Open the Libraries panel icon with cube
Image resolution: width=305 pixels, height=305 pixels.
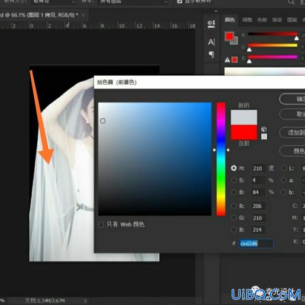point(211,24)
